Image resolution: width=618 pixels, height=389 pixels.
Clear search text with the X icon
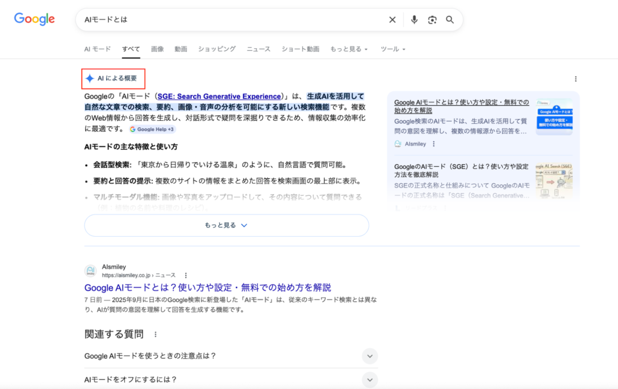pyautogui.click(x=392, y=20)
